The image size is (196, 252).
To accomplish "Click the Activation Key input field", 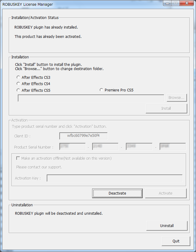I will (115, 178).
